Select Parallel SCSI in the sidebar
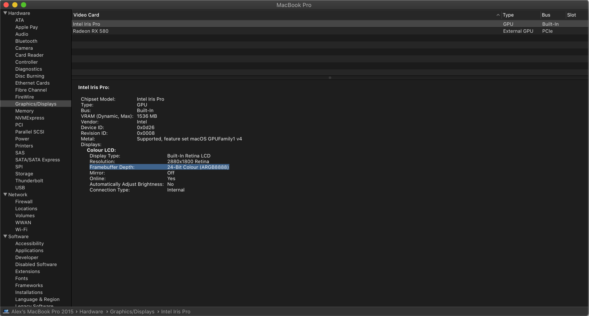 (x=30, y=132)
